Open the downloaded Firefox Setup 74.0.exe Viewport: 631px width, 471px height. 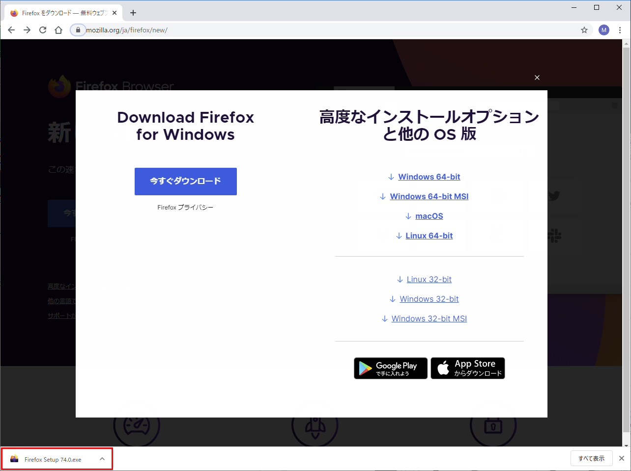[x=53, y=460]
